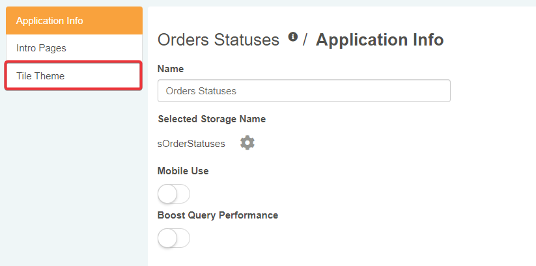Click the sOrderStatuses storage name text
Screen dimensions: 536x266
click(x=191, y=144)
